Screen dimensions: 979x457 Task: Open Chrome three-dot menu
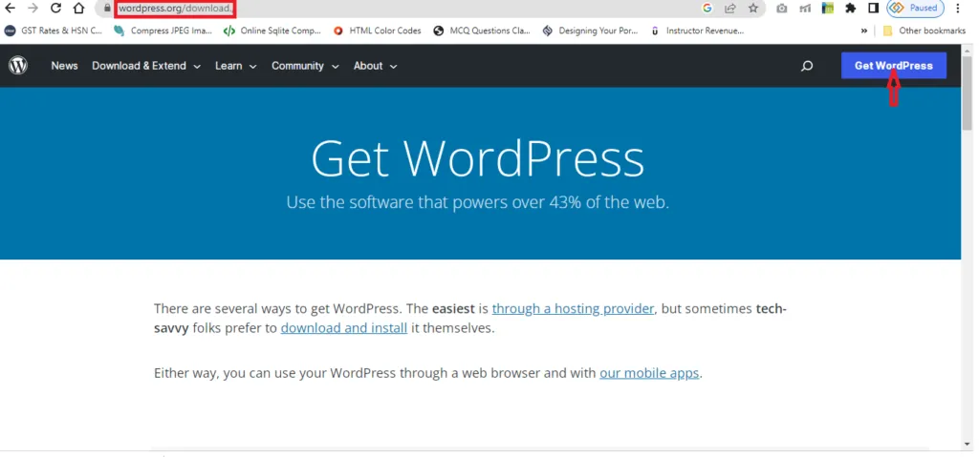point(958,8)
